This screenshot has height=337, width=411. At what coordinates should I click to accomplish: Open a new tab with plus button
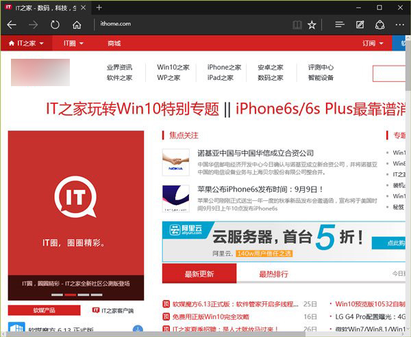coord(99,8)
